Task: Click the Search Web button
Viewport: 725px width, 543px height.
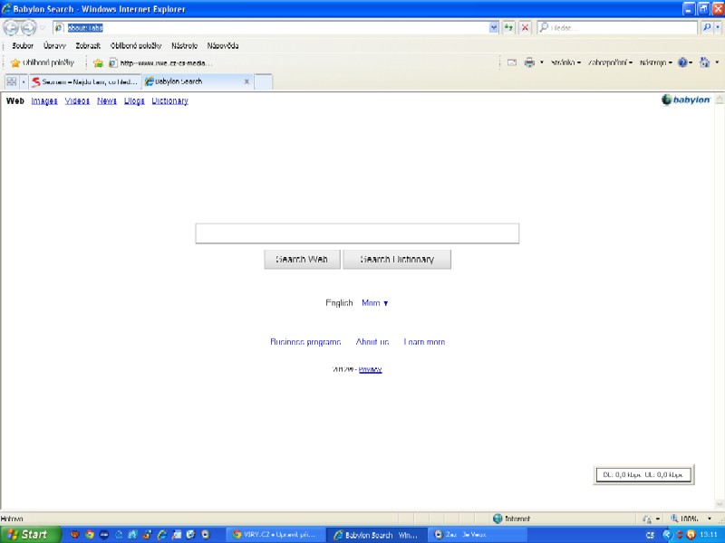Action: coord(302,260)
